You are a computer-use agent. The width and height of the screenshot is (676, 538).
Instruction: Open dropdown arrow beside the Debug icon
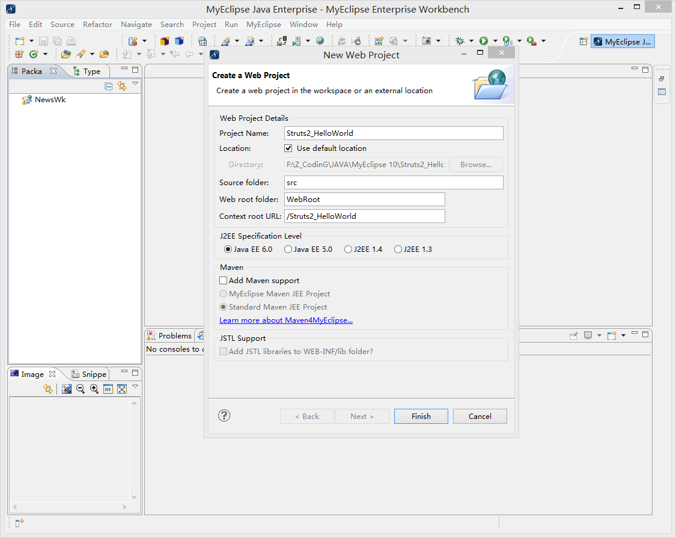pos(471,41)
